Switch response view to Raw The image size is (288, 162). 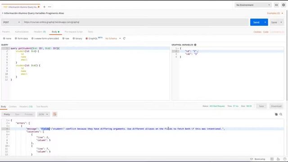17,114
